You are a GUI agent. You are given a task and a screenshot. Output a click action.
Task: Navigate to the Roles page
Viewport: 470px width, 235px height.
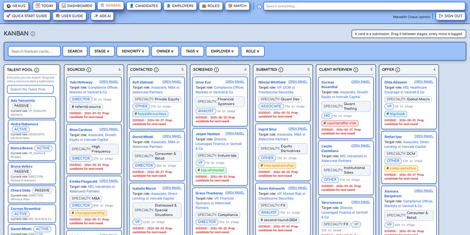211,6
